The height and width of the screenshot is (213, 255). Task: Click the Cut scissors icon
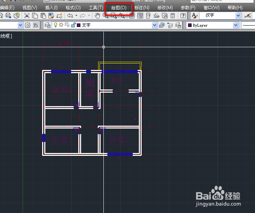click(27, 16)
